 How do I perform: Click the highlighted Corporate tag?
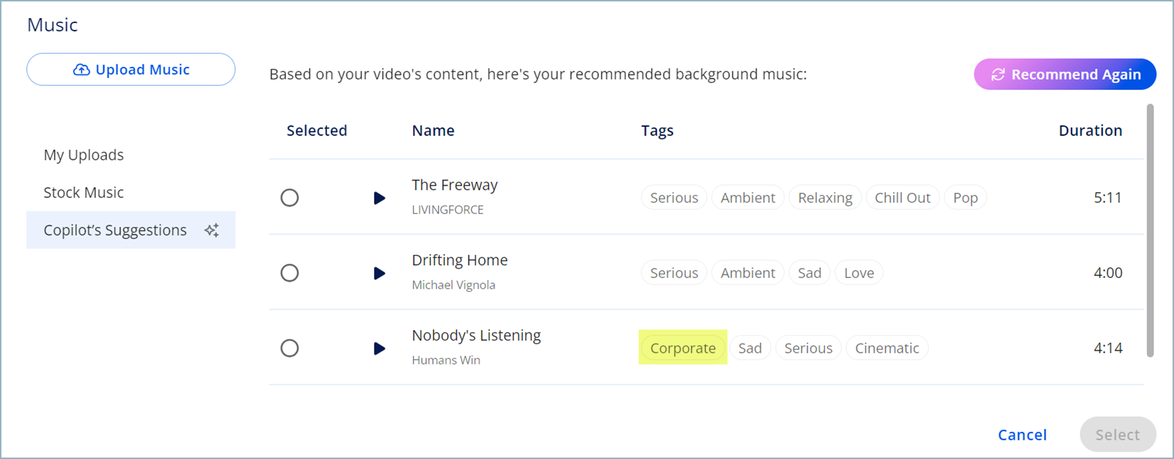coord(683,348)
